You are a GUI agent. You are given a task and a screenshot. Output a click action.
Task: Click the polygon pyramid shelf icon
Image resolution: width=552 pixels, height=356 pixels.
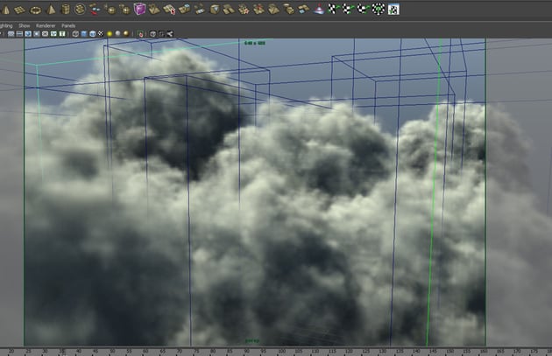click(49, 9)
